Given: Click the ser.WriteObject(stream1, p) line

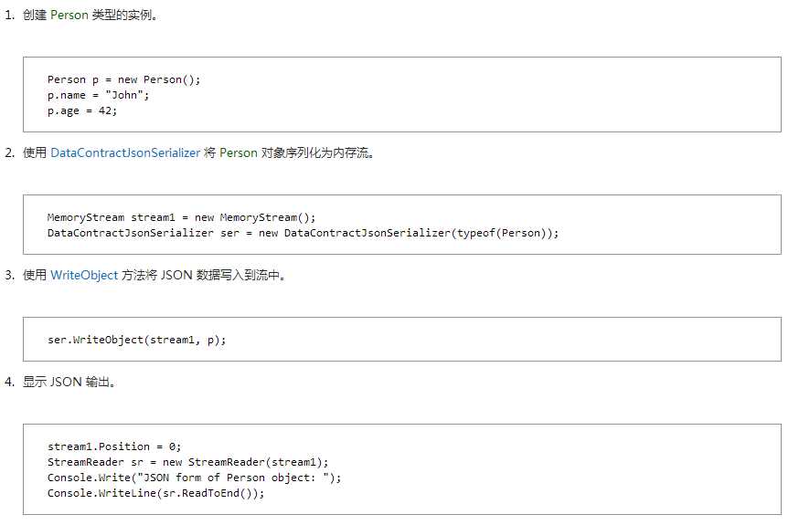Looking at the screenshot, I should 136,340.
